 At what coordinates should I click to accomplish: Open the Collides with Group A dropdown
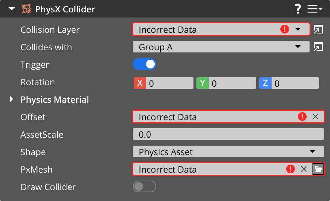pos(221,47)
